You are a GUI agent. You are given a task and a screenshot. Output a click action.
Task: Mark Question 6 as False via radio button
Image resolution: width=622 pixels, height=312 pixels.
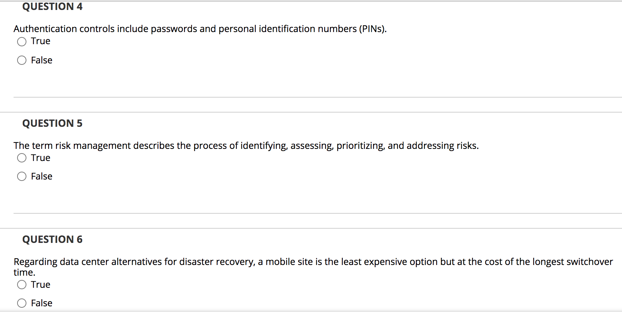[22, 303]
